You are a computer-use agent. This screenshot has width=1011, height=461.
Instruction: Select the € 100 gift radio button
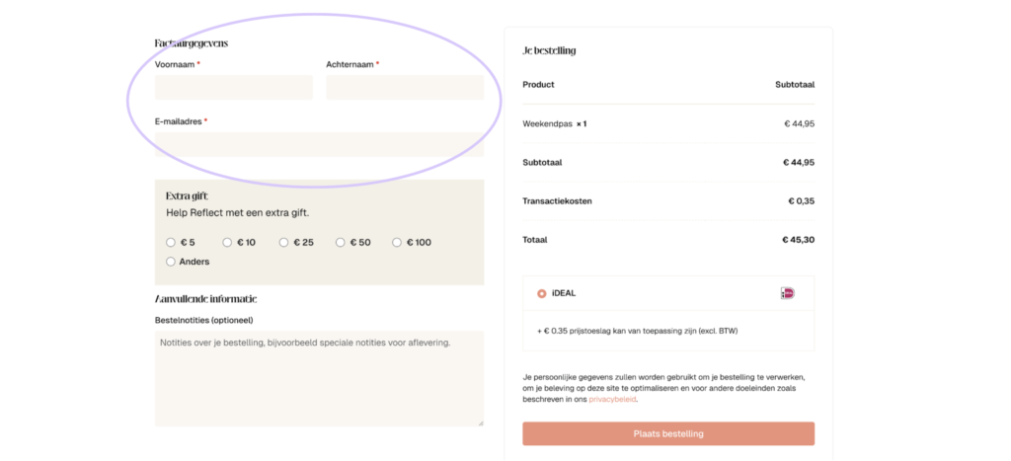397,242
